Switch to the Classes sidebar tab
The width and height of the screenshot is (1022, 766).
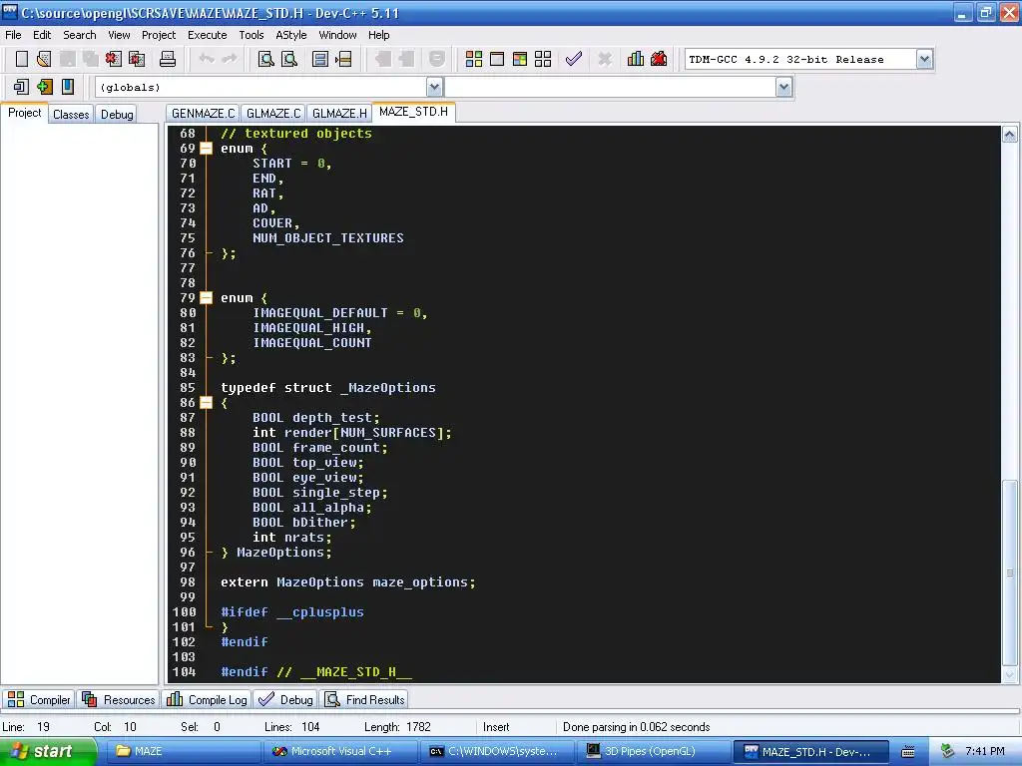pos(71,114)
